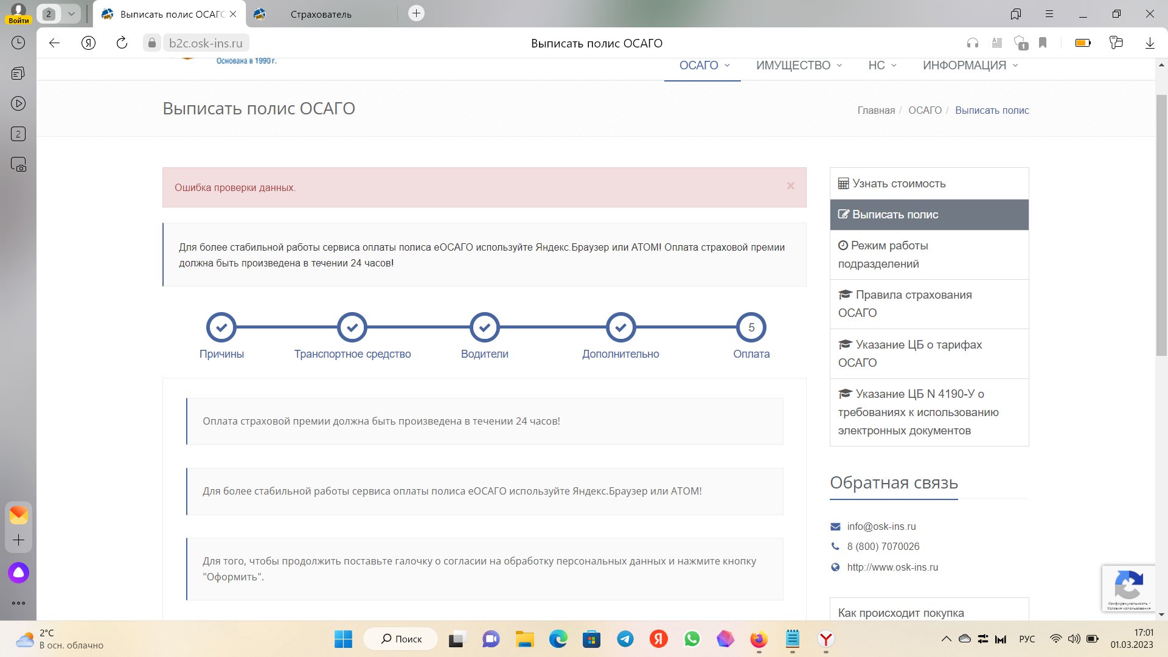The width and height of the screenshot is (1168, 657).
Task: Click the browser reload page icon
Action: (122, 43)
